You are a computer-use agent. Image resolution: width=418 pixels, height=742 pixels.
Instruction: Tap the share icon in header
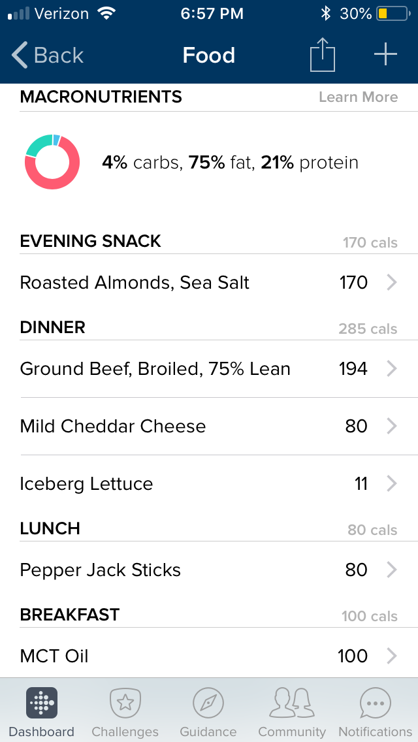(322, 56)
